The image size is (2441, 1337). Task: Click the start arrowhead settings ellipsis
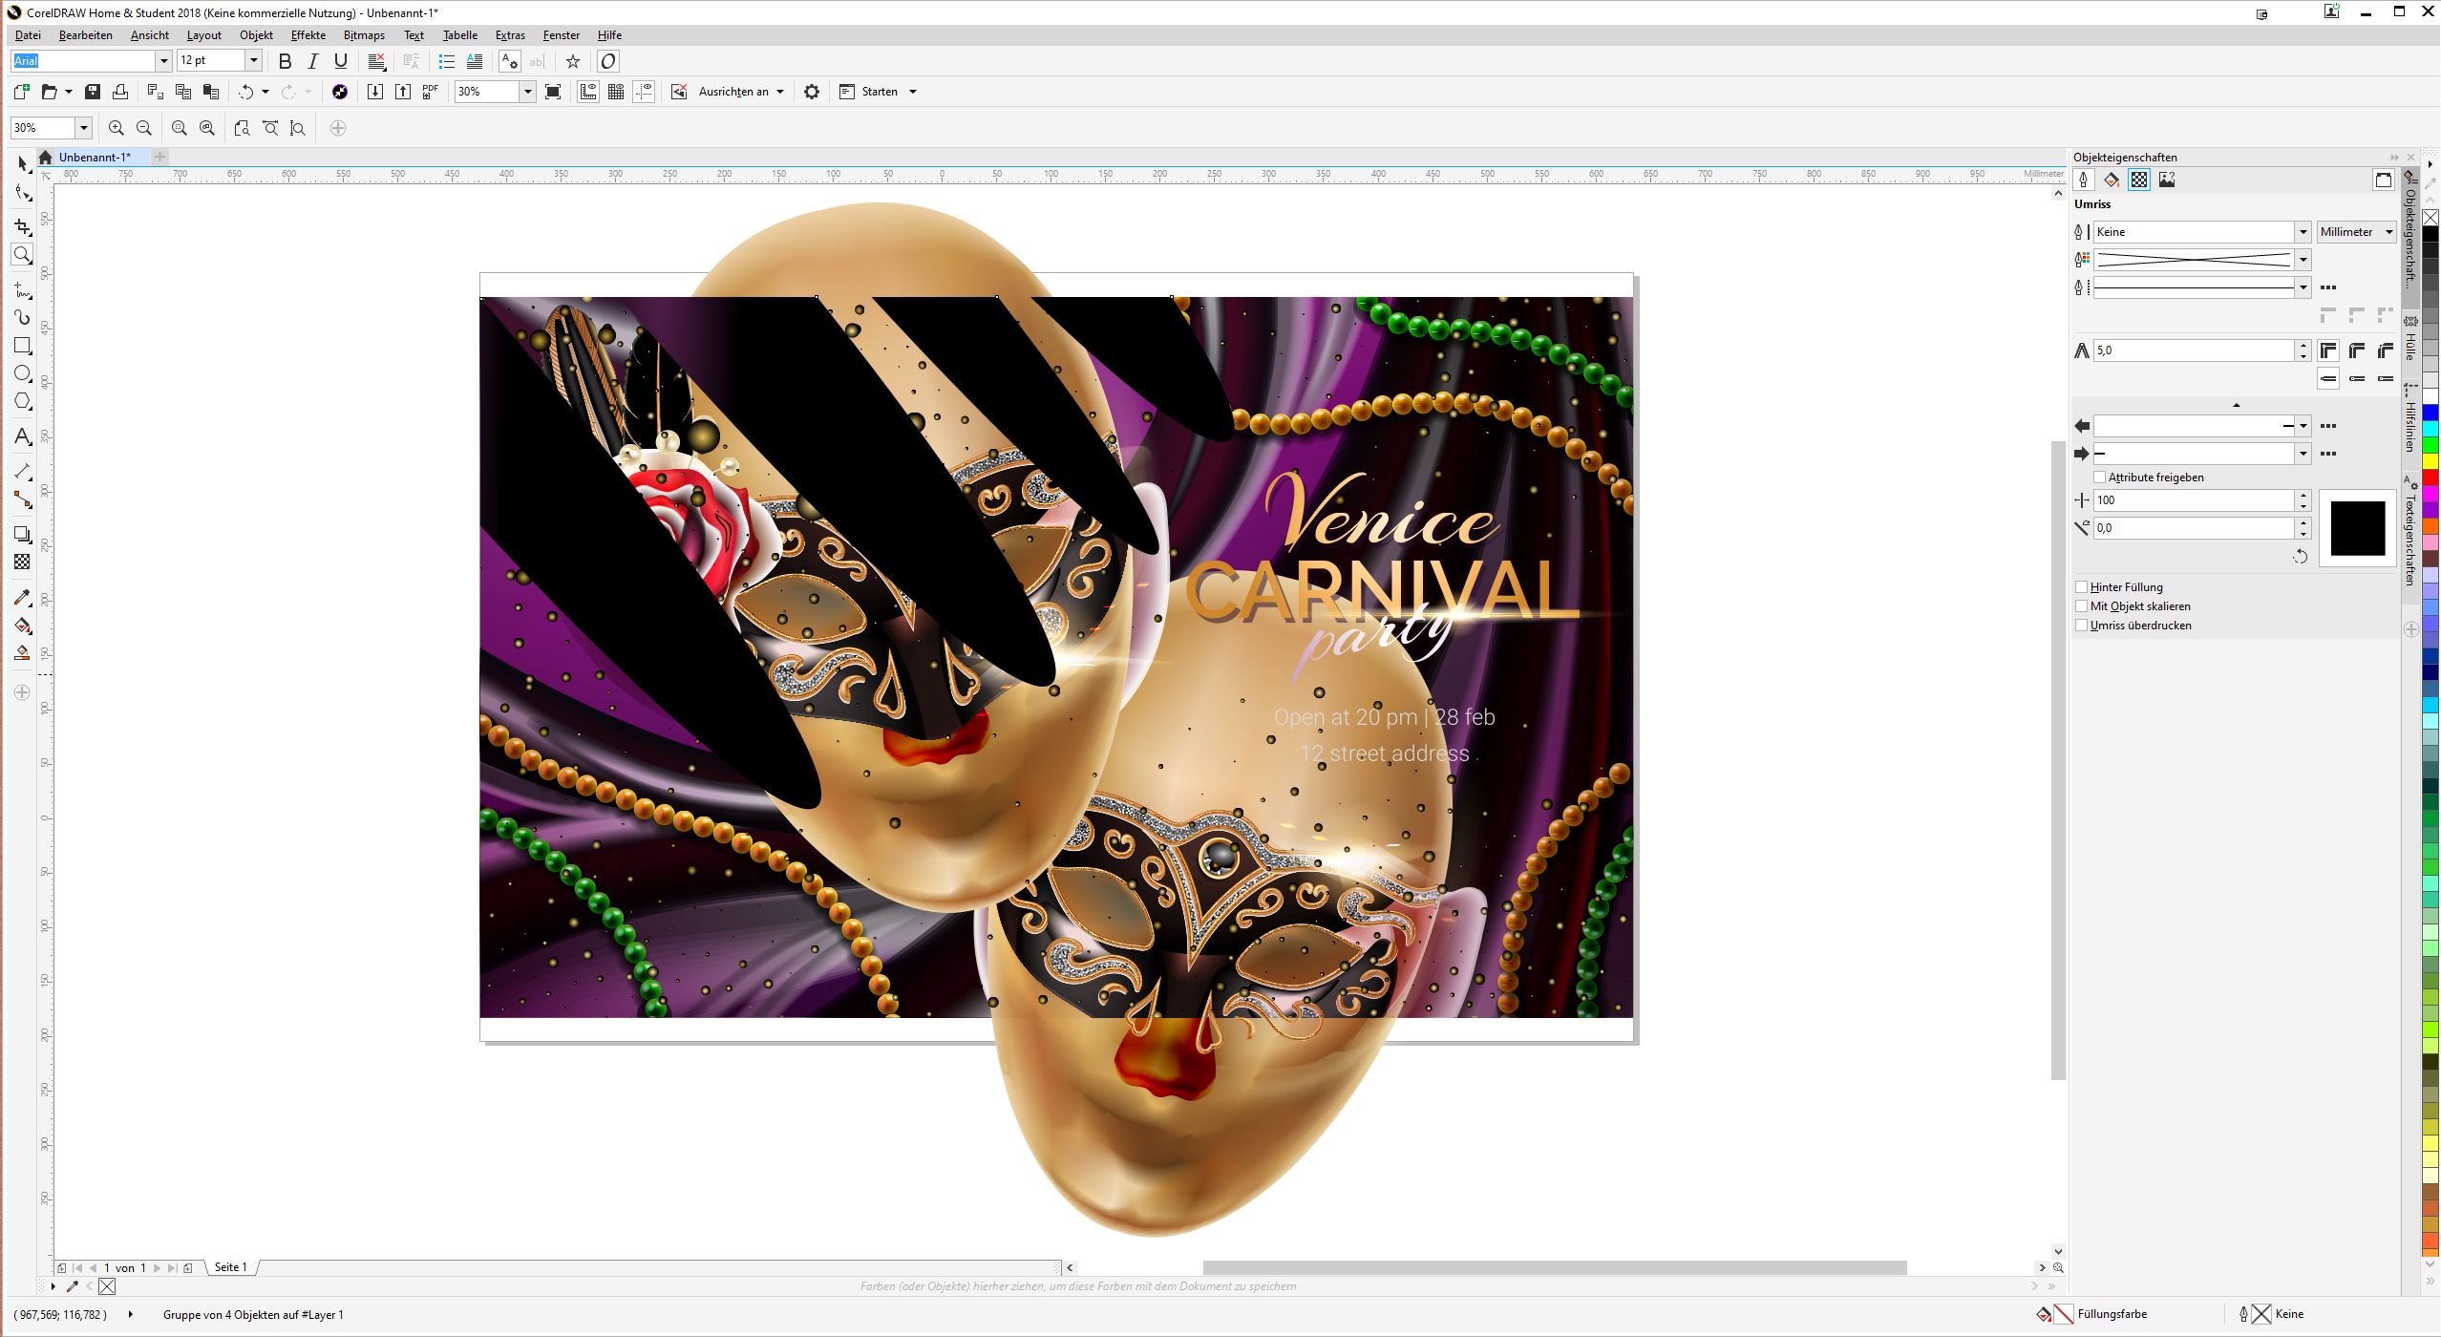point(2328,426)
